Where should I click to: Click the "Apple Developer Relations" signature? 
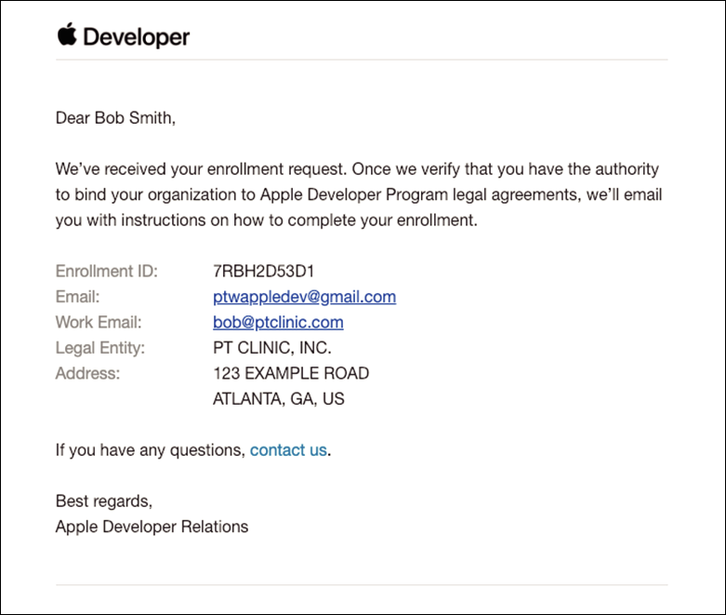point(152,527)
